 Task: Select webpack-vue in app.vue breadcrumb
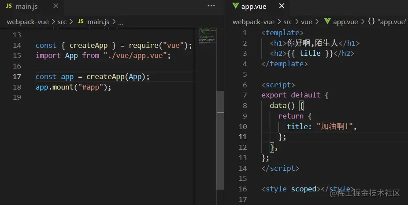[x=253, y=22]
